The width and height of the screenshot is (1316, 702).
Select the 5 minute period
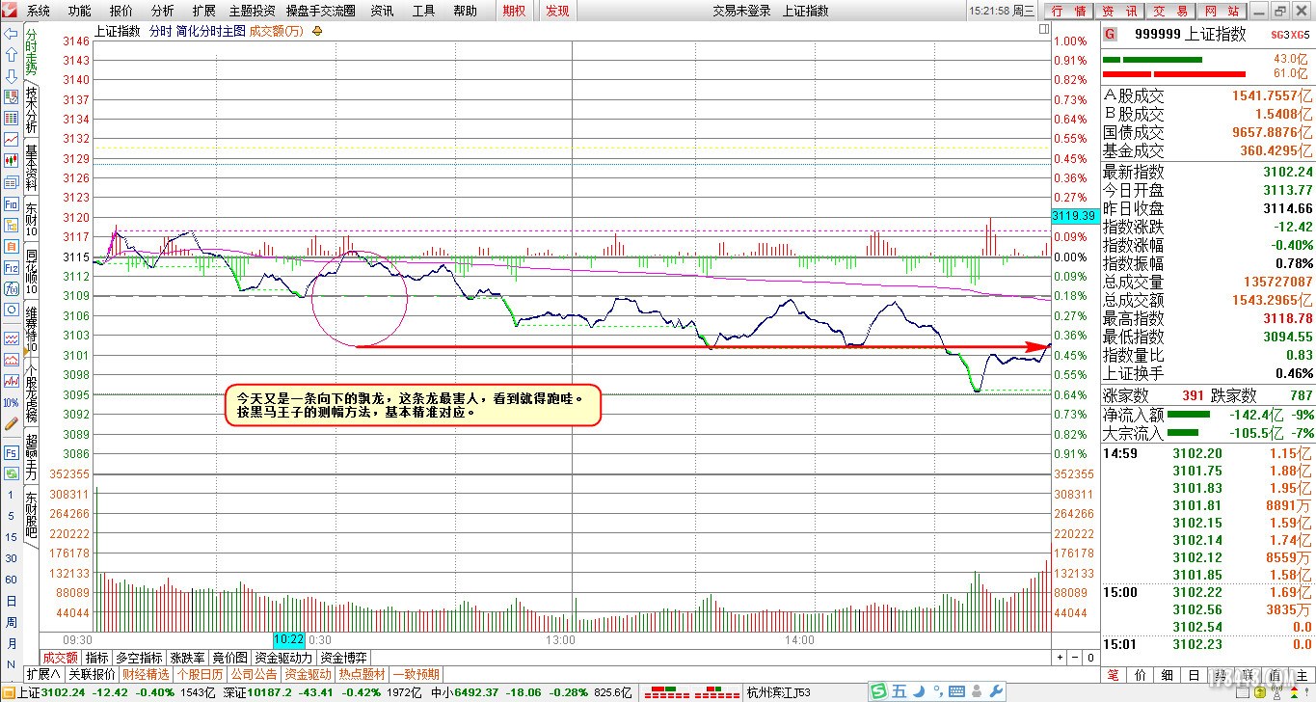[11, 516]
